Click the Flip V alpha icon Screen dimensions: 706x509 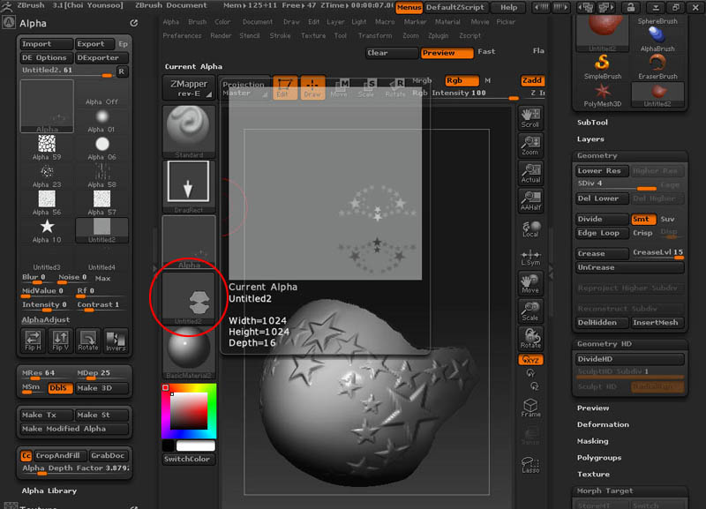point(60,341)
